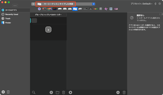The image size is (163, 95).
Task: Open the trigger type dropdown stepper arrows
Action: point(93,4)
